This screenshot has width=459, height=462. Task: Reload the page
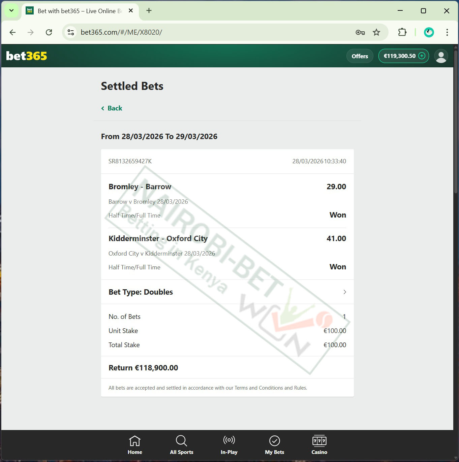coord(49,32)
